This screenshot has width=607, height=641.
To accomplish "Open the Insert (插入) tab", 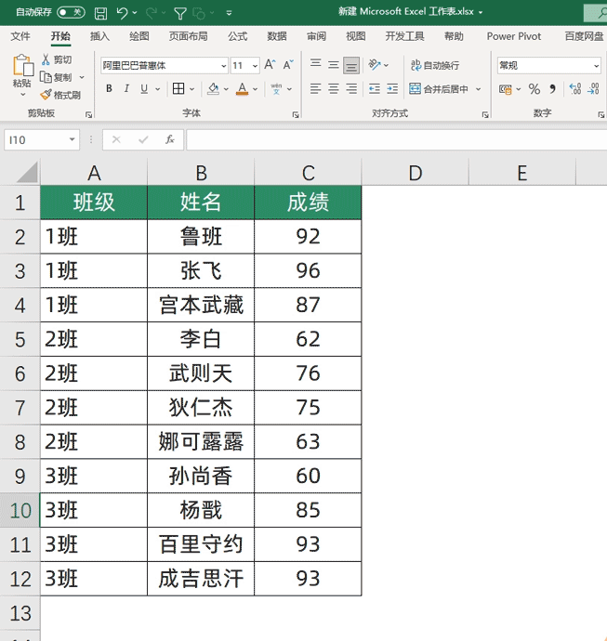I will coord(99,36).
